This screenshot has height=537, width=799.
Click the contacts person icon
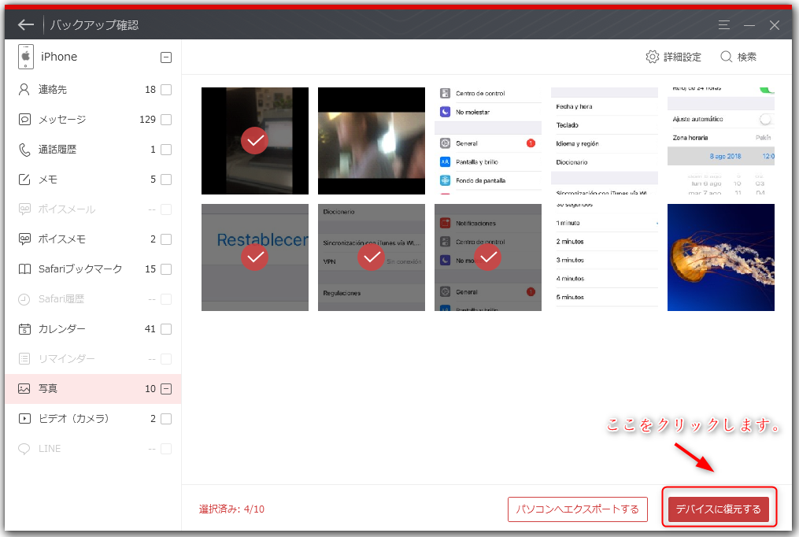[24, 90]
